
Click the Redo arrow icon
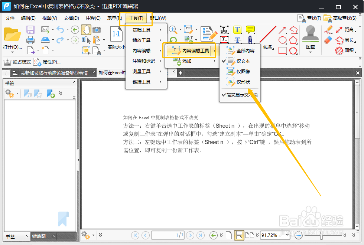coord(60,40)
